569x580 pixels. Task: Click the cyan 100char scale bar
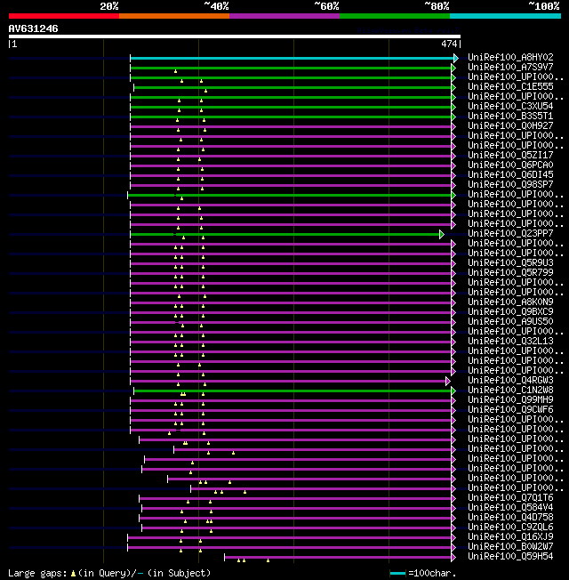pos(397,574)
